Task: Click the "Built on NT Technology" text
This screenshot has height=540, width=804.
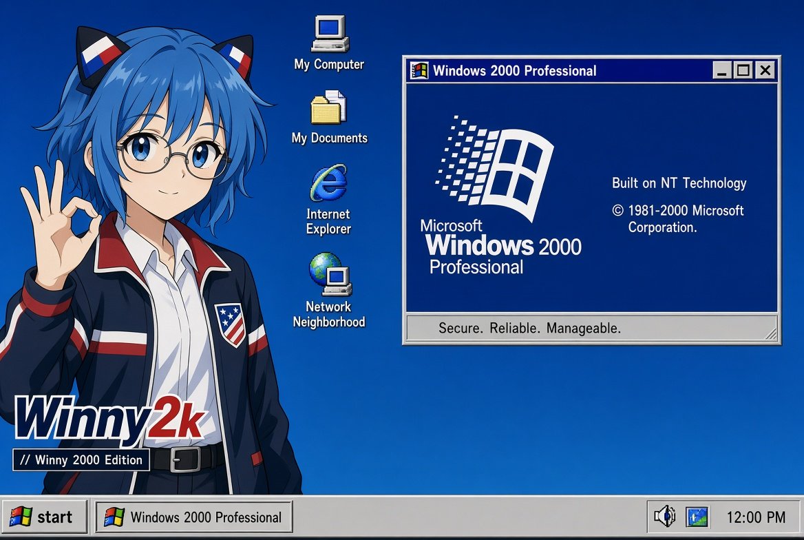Action: [679, 183]
